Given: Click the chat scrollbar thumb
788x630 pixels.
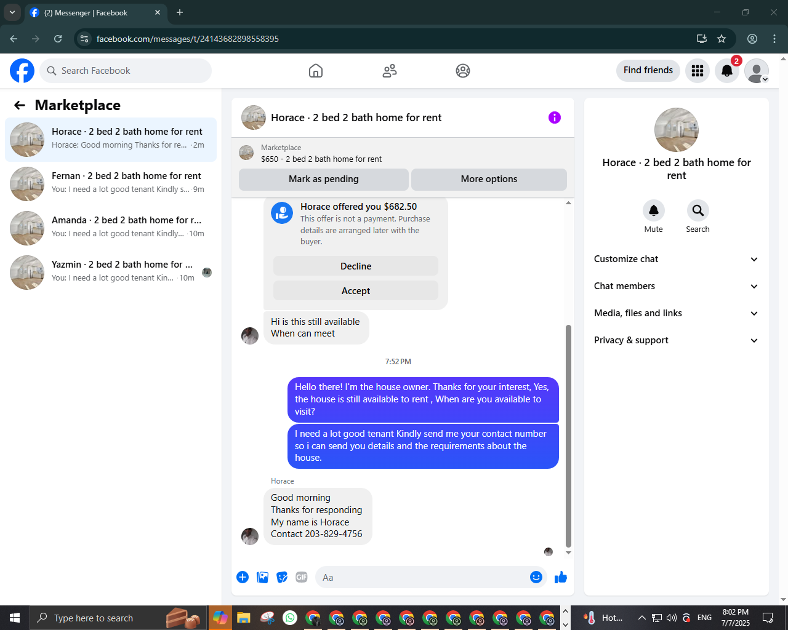Looking at the screenshot, I should point(568,436).
